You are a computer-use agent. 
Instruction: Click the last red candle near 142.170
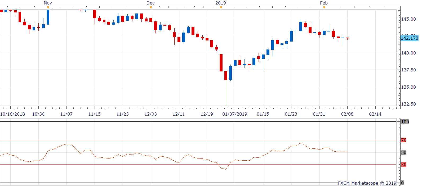tap(347, 38)
